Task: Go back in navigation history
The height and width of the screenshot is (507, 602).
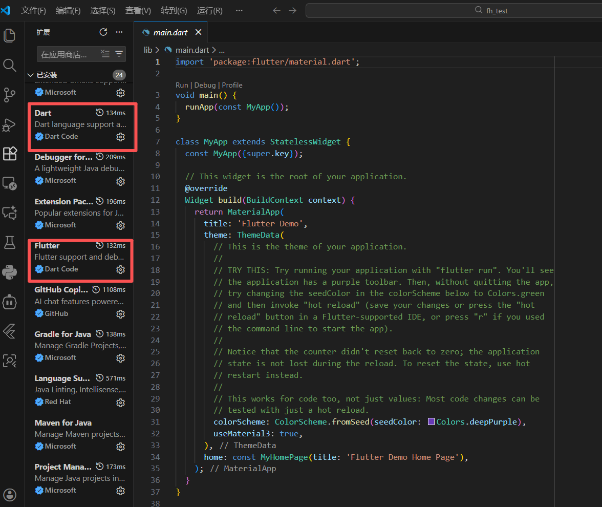Action: tap(276, 11)
